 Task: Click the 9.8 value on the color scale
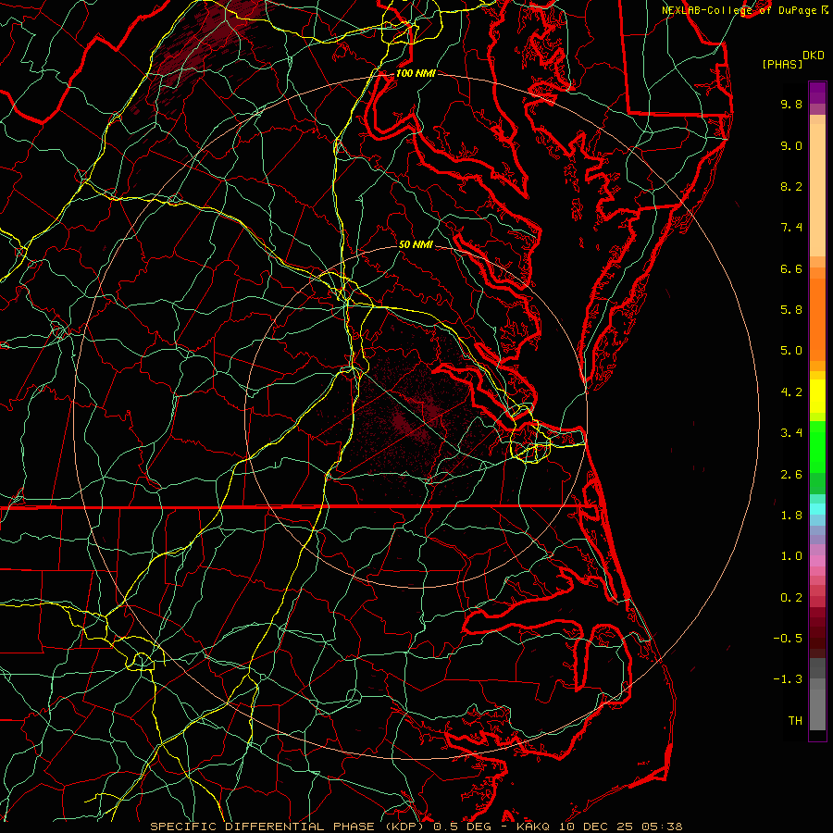pyautogui.click(x=791, y=104)
